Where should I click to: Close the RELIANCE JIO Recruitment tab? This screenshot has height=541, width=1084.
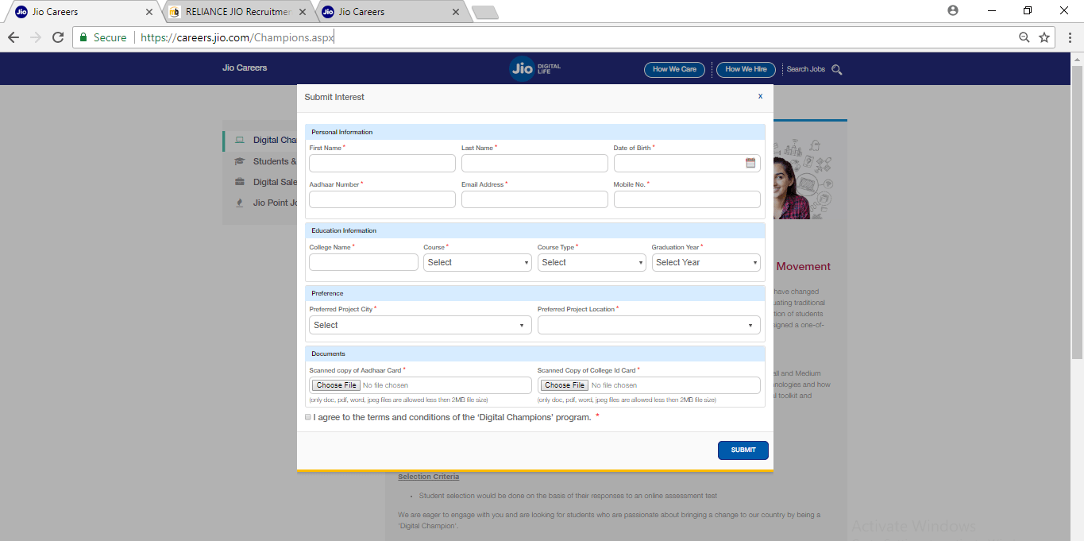click(x=303, y=12)
